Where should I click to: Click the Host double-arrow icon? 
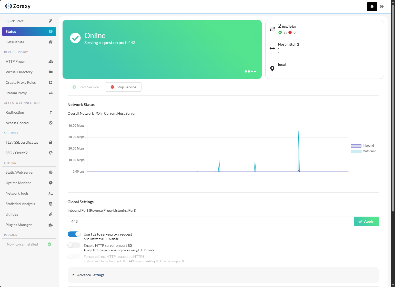pyautogui.click(x=272, y=48)
